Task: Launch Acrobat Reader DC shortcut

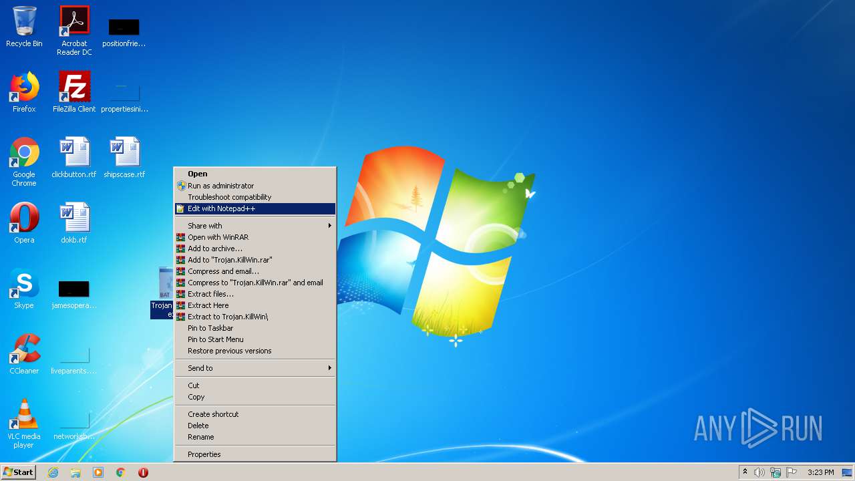Action: 74,30
